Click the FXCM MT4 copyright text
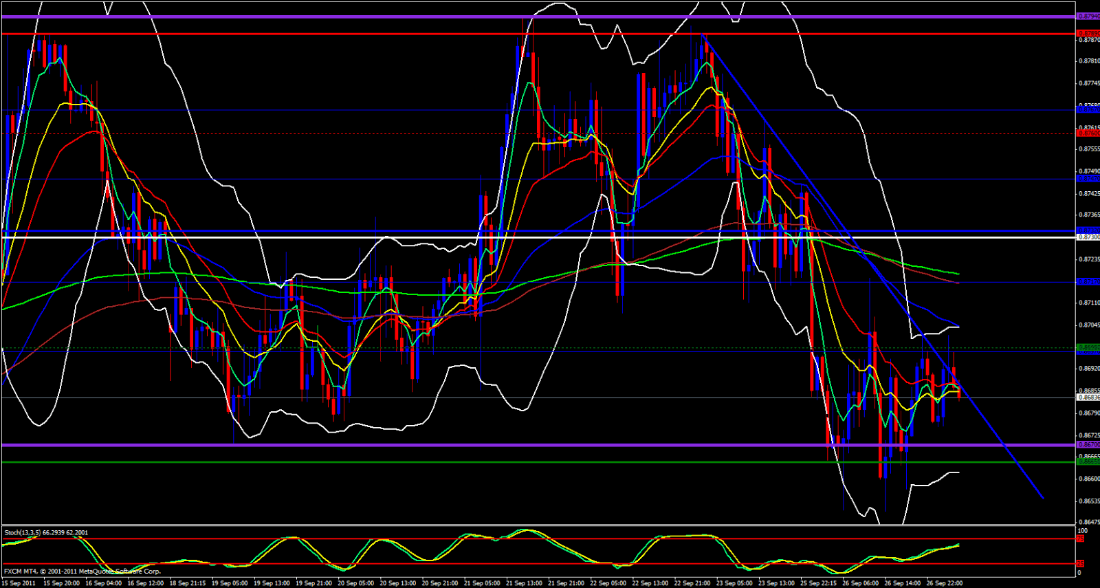Screen dimensions: 1100x588 pos(82,571)
